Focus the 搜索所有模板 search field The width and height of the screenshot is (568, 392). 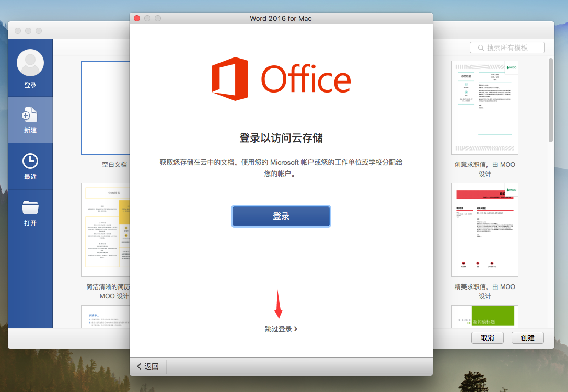[507, 48]
